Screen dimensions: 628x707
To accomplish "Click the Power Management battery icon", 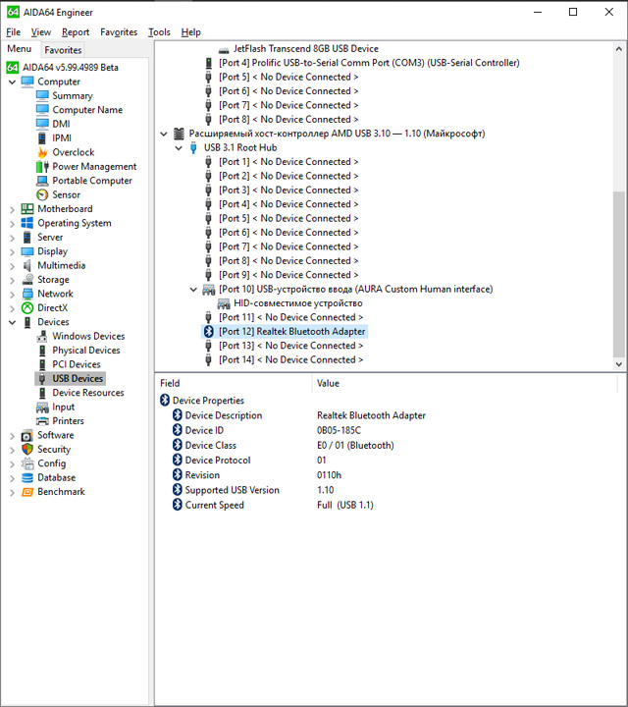I will 42,166.
